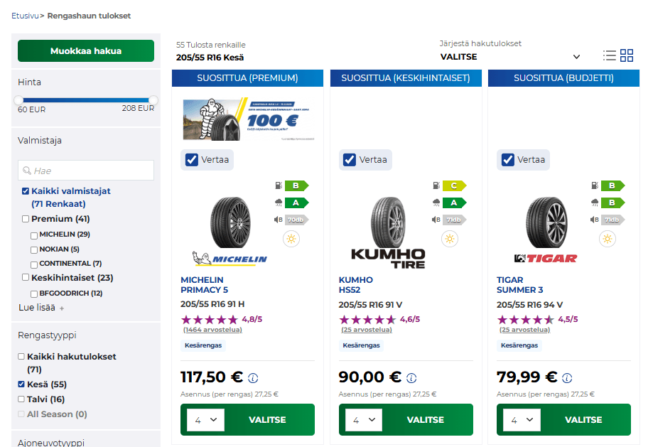This screenshot has height=447, width=653.
Task: Switch to grid view layout
Action: (x=626, y=55)
